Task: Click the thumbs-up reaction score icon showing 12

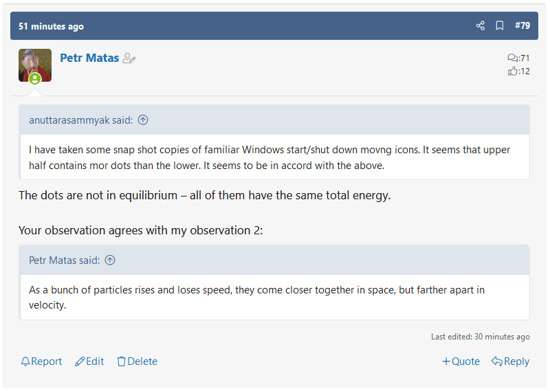Action: click(512, 71)
